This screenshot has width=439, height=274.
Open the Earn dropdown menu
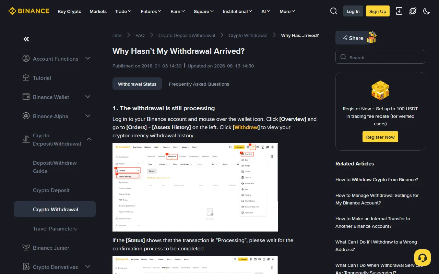pyautogui.click(x=178, y=11)
